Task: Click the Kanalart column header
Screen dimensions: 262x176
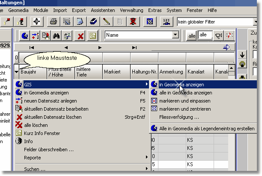Action: [x=200, y=72]
